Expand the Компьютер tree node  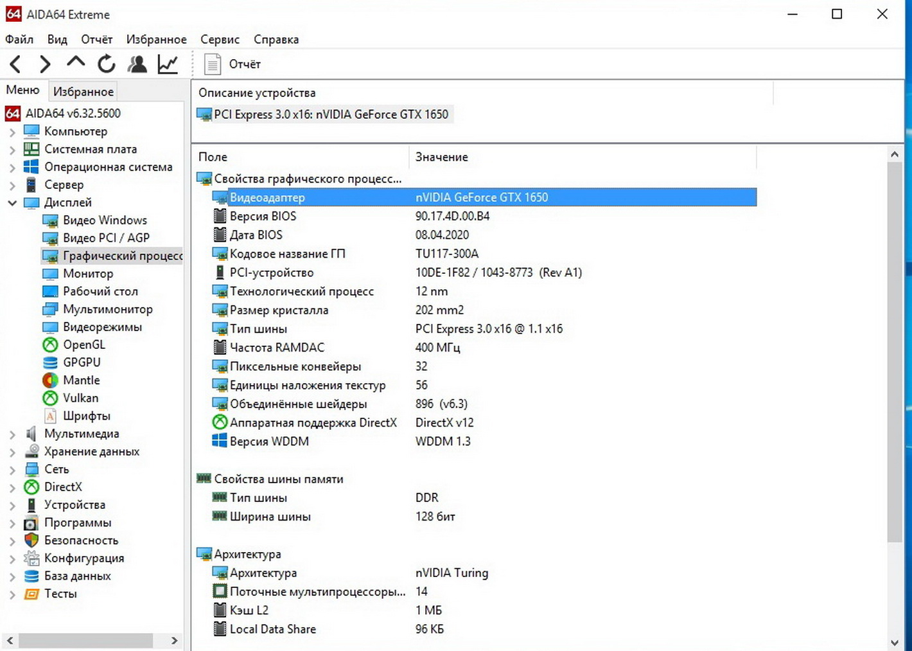12,132
